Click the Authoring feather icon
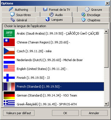Viewport: 111px width, 120px height. pyautogui.click(x=11, y=9)
